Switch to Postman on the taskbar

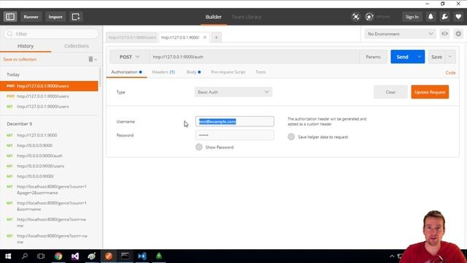pos(109,256)
